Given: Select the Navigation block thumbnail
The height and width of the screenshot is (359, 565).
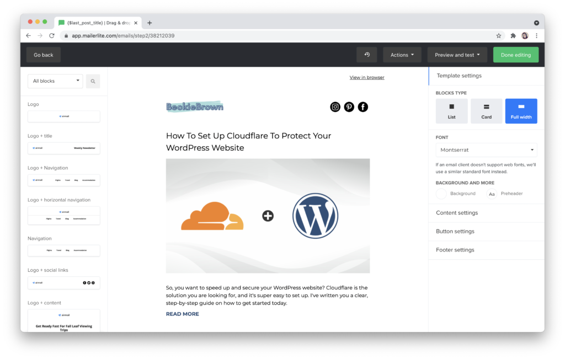Looking at the screenshot, I should click(x=64, y=250).
